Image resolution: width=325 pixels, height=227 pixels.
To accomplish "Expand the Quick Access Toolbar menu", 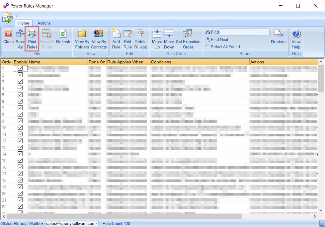I will coord(17,16).
